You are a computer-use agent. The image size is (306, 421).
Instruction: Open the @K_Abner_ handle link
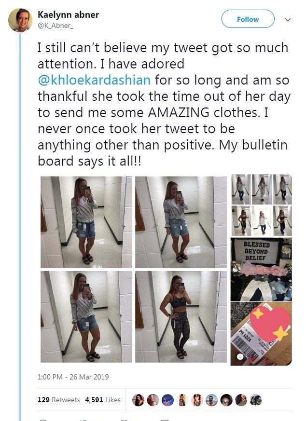point(56,26)
